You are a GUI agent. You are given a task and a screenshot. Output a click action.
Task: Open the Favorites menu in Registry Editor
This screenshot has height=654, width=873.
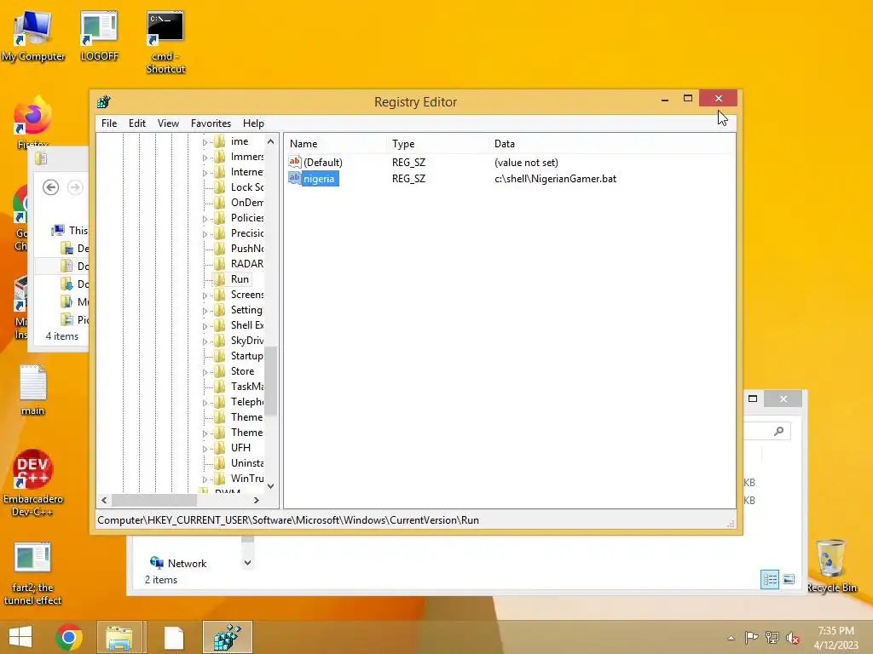(x=211, y=123)
